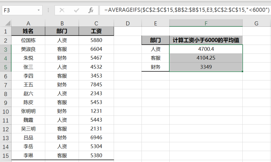271x162 pixels.
Task: Click the cell showing 4700.4
Action: [206, 49]
